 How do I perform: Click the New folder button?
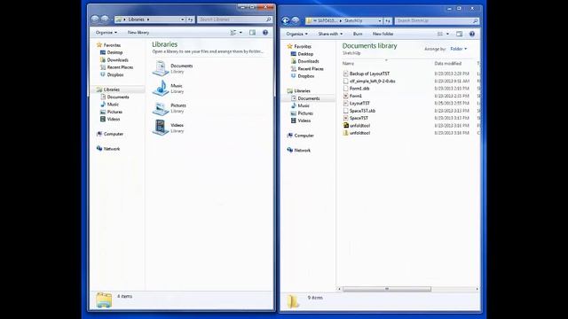383,34
